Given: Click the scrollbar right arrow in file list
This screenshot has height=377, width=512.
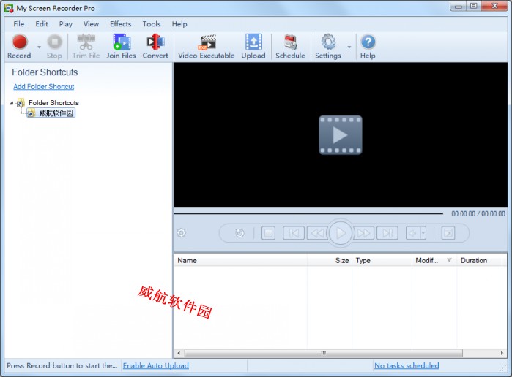Looking at the screenshot, I should coord(502,353).
